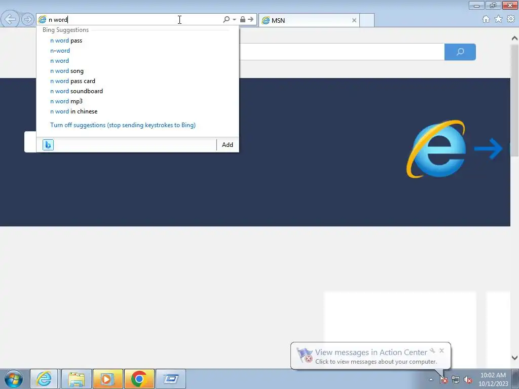Open Favorites with the star icon
The width and height of the screenshot is (519, 389).
[498, 19]
